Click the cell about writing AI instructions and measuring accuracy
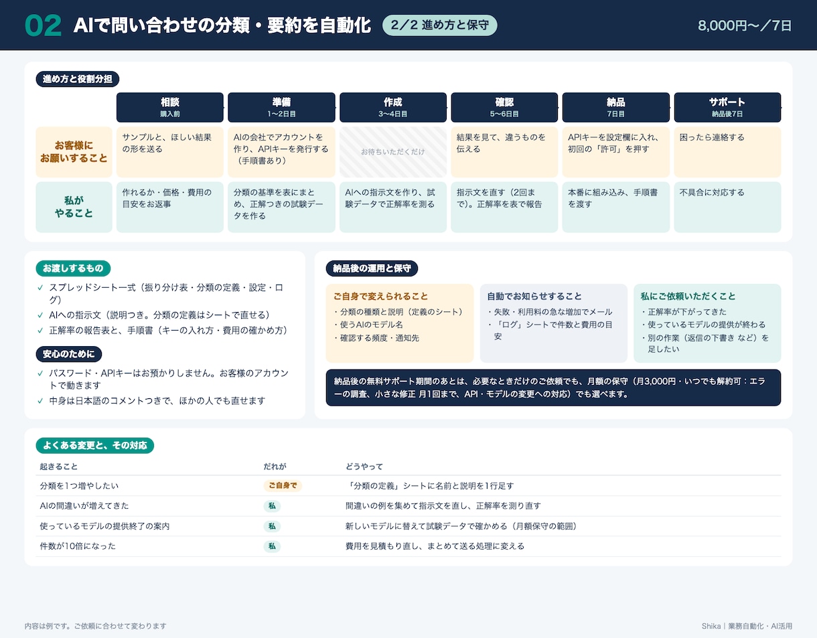Viewport: 817px width, 638px height. (x=393, y=207)
